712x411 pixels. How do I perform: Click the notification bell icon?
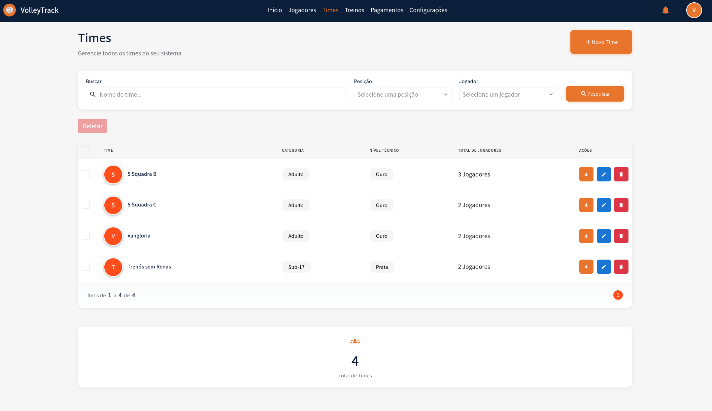point(665,10)
